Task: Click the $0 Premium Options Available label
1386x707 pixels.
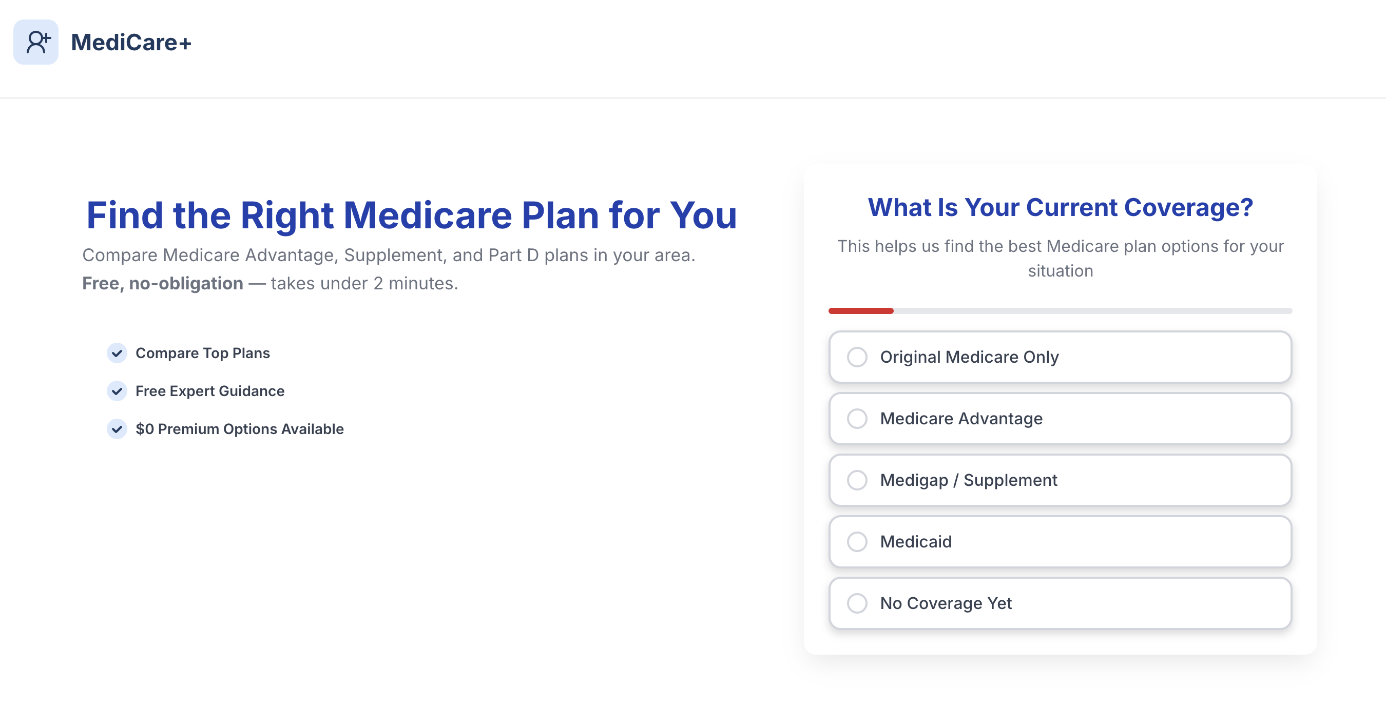Action: tap(239, 429)
